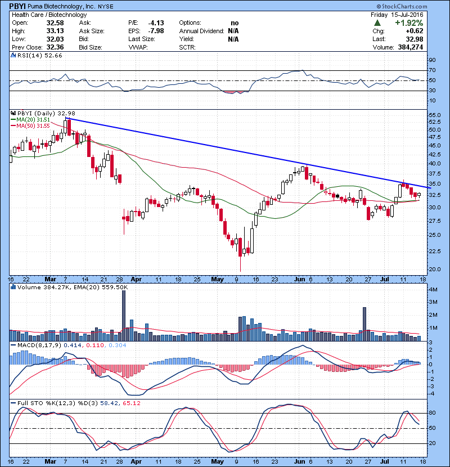450x467 pixels.
Task: Click the date Friday 15-Jul-2016
Action: 397,15
